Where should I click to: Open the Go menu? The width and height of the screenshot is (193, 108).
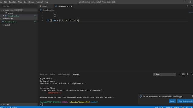tap(25, 2)
